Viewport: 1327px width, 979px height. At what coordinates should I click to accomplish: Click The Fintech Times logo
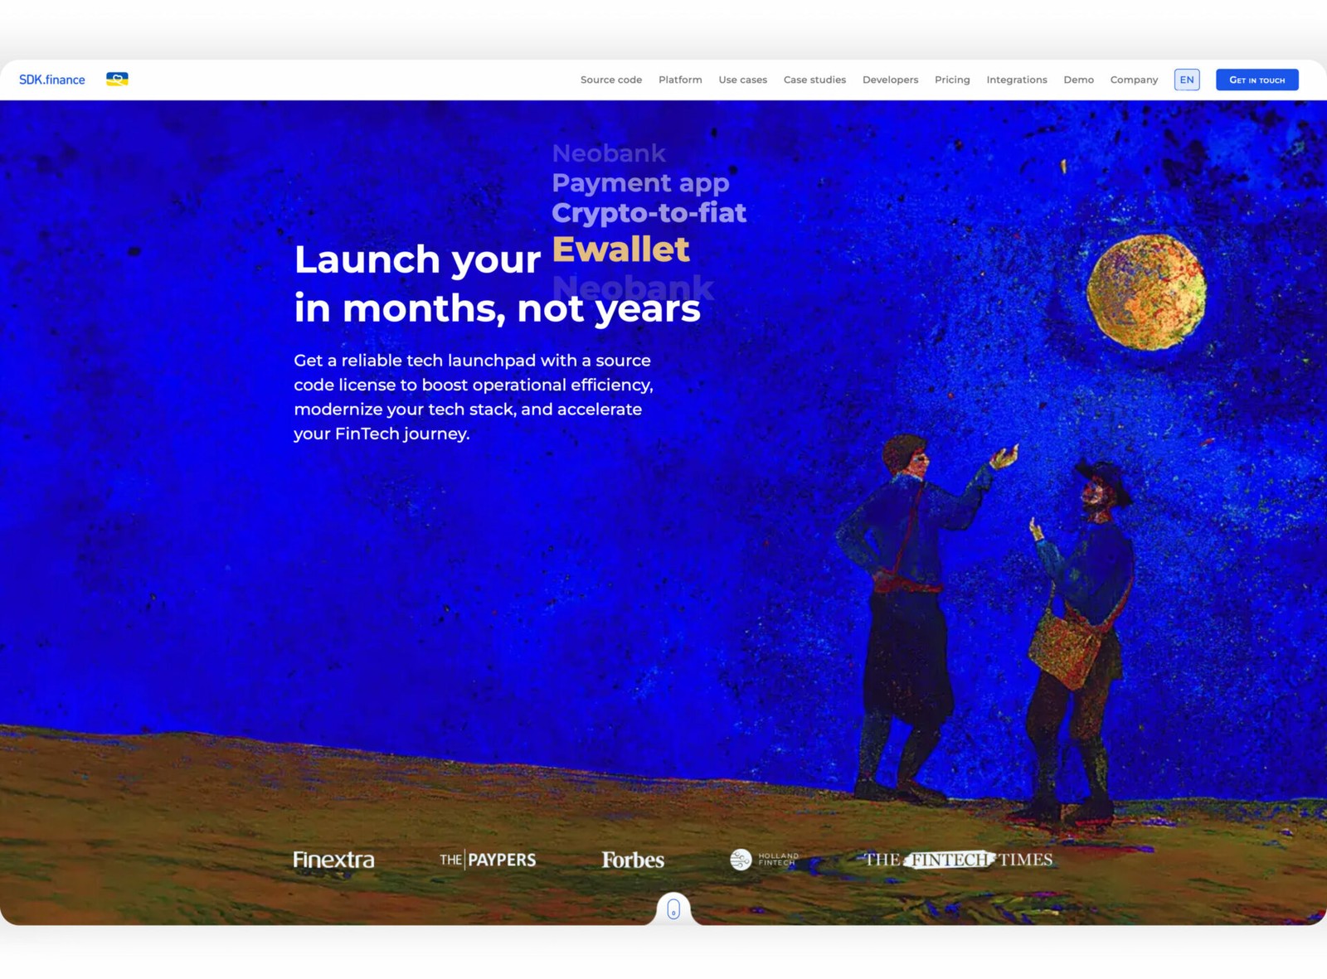958,860
